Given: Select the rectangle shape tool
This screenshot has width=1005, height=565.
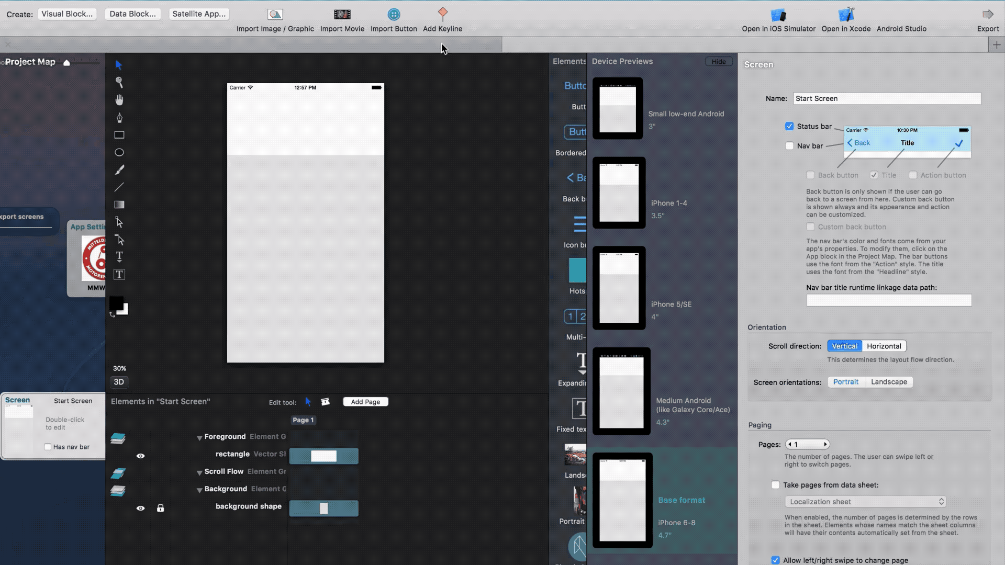Looking at the screenshot, I should [119, 134].
